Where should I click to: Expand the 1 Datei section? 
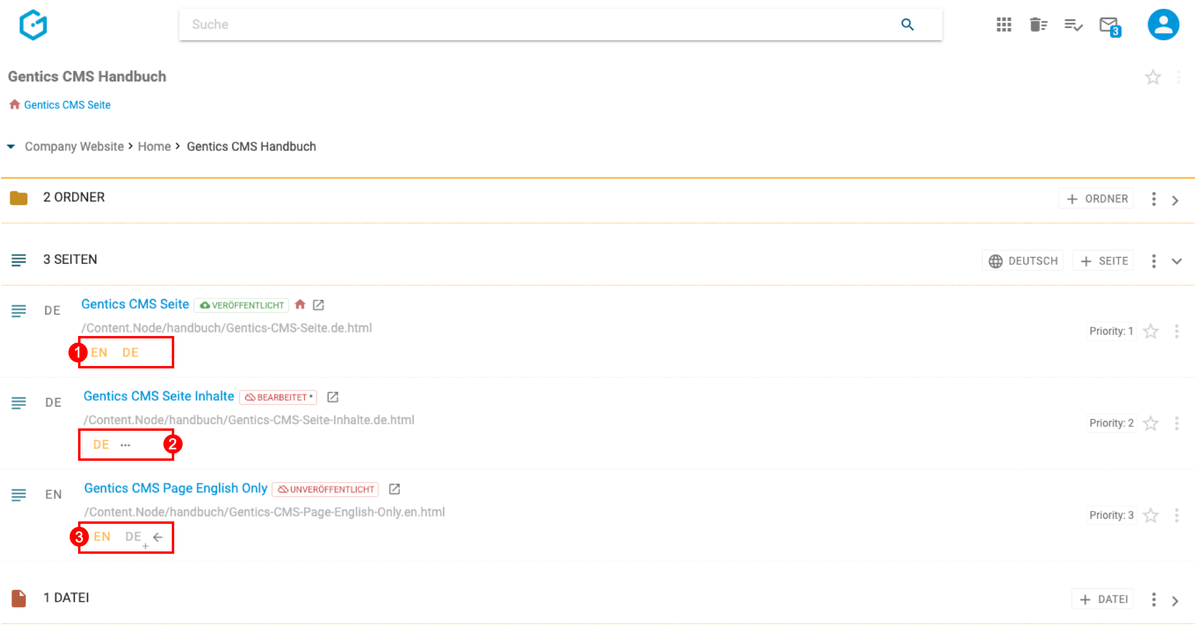click(1175, 601)
